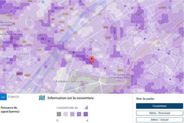Viewport: 184px width, 123px height.
Task: Click the Grande Arche de la Défense landmark icon
Action: pyautogui.click(x=14, y=24)
